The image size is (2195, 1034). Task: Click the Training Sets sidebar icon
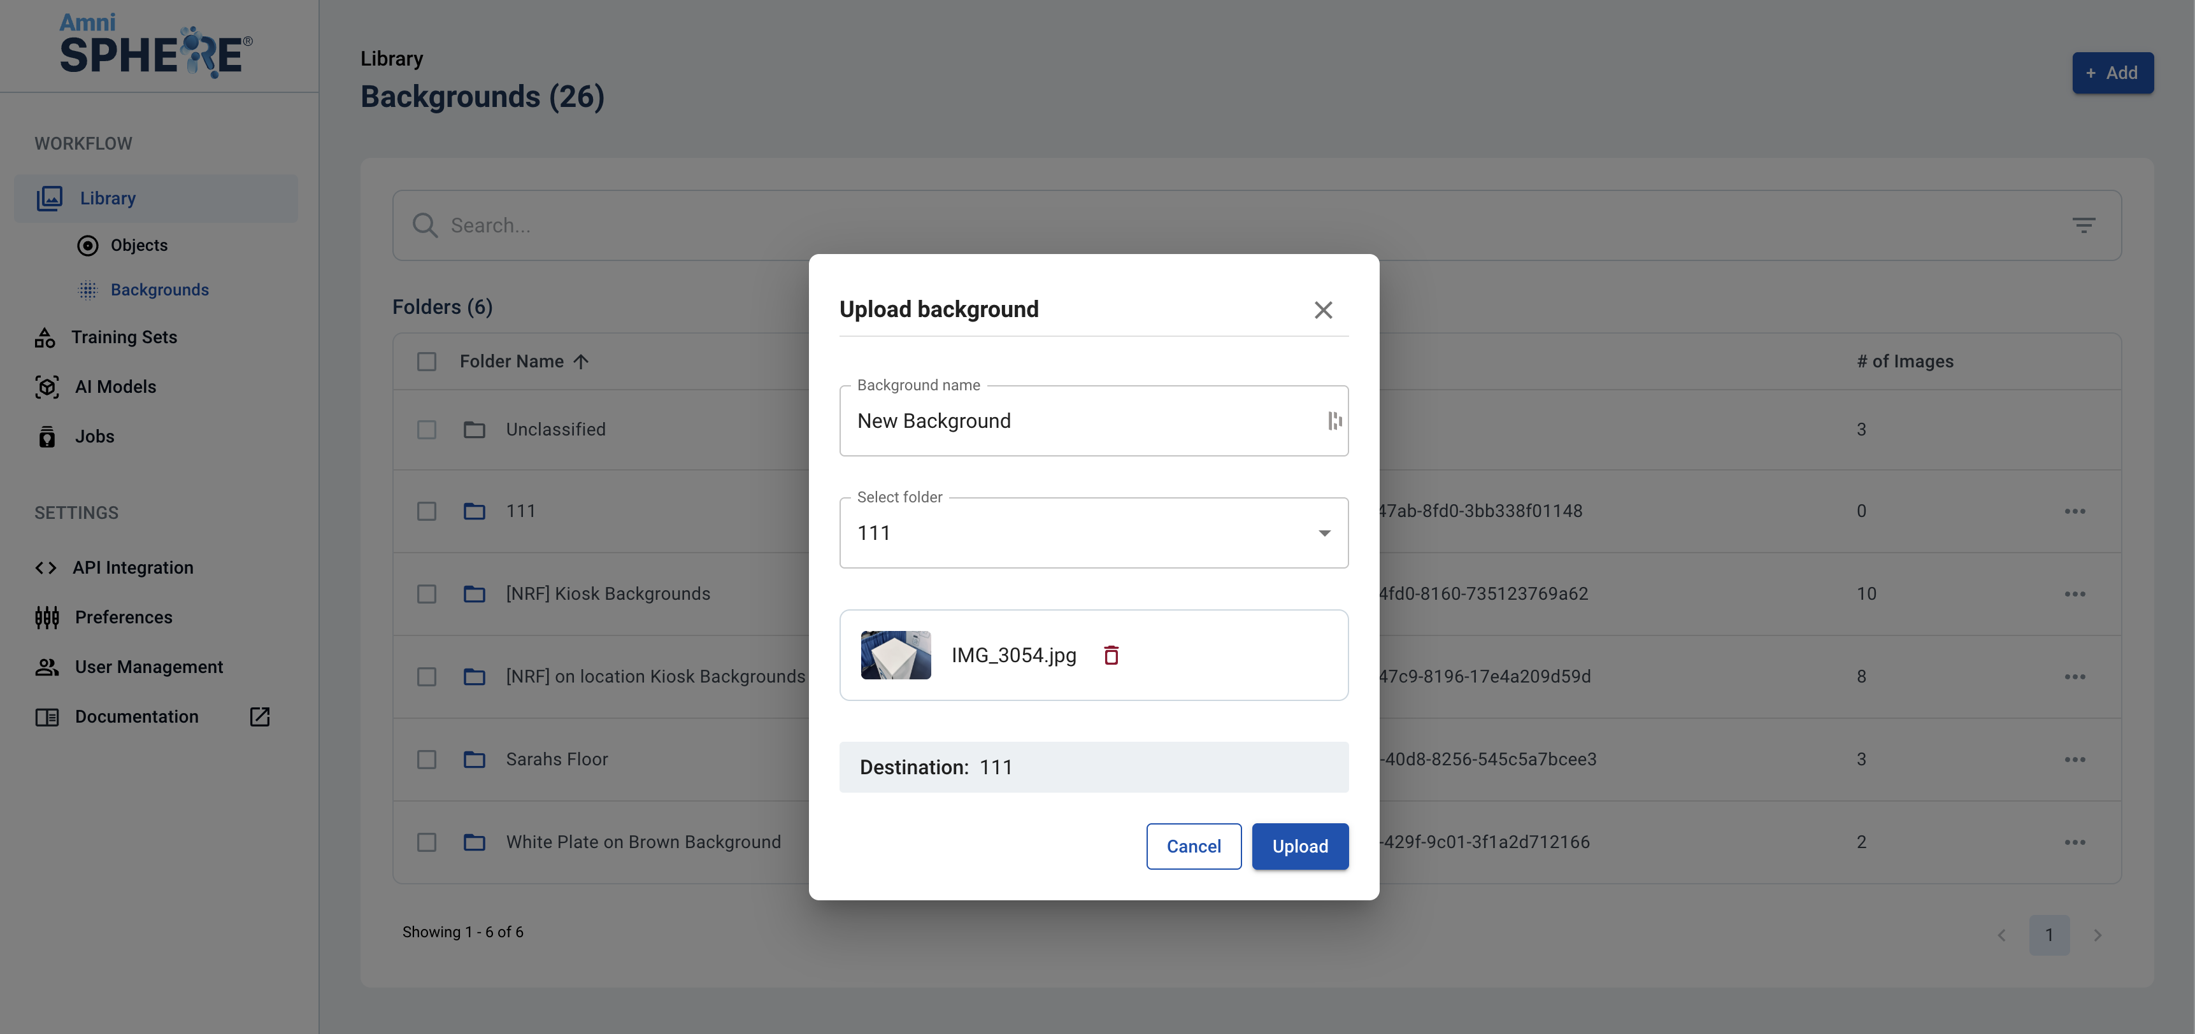(x=45, y=338)
